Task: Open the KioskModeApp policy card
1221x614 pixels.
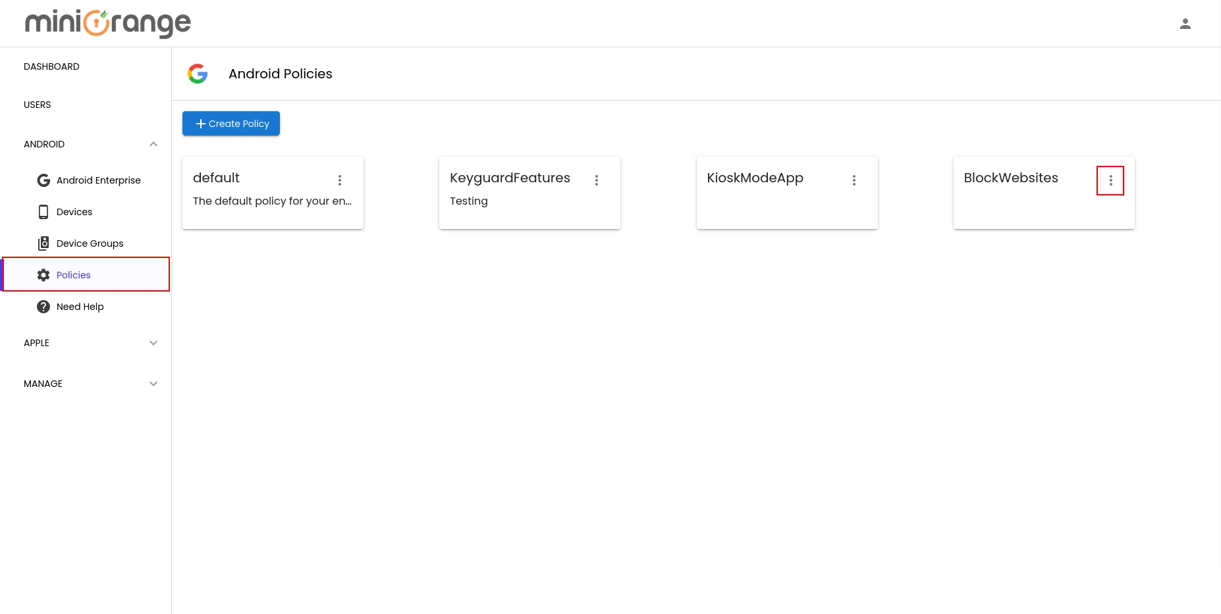Action: 755,178
